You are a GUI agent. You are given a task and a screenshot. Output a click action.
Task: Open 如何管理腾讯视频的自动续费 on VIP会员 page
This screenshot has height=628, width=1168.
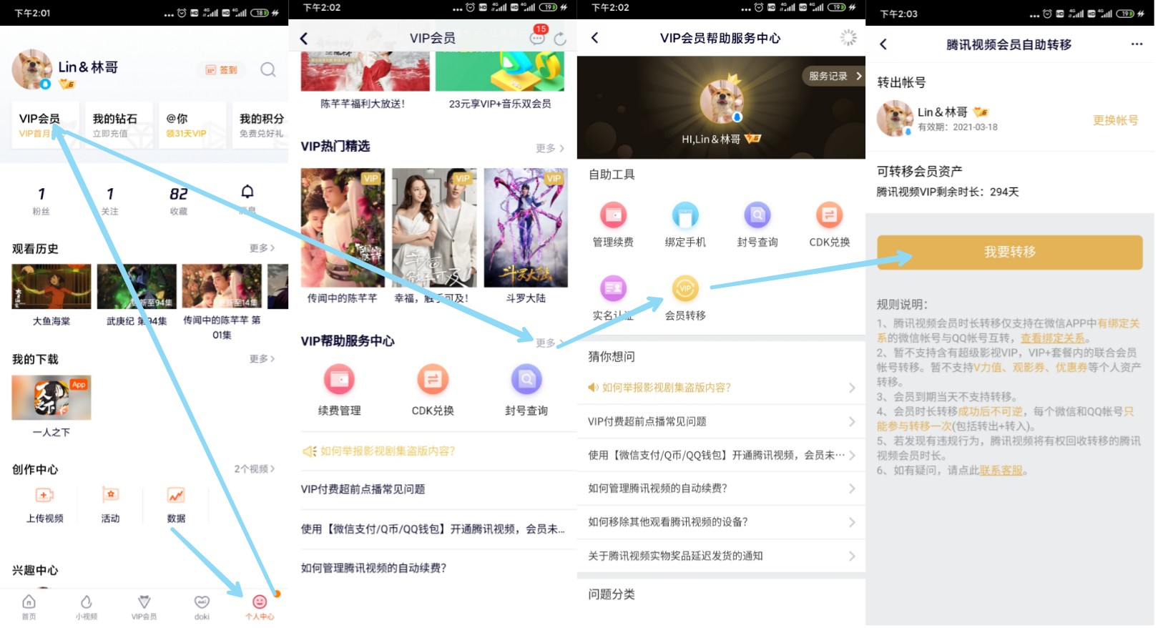pyautogui.click(x=438, y=568)
